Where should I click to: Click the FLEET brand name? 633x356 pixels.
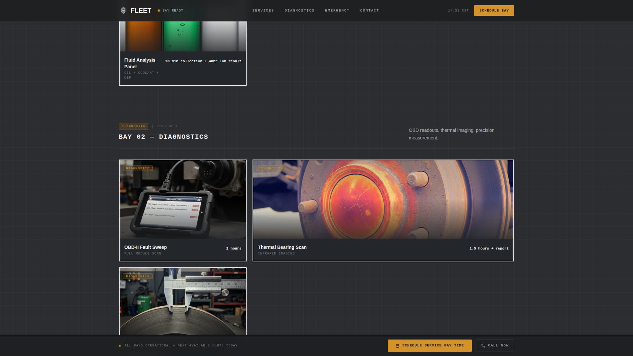pos(141,11)
